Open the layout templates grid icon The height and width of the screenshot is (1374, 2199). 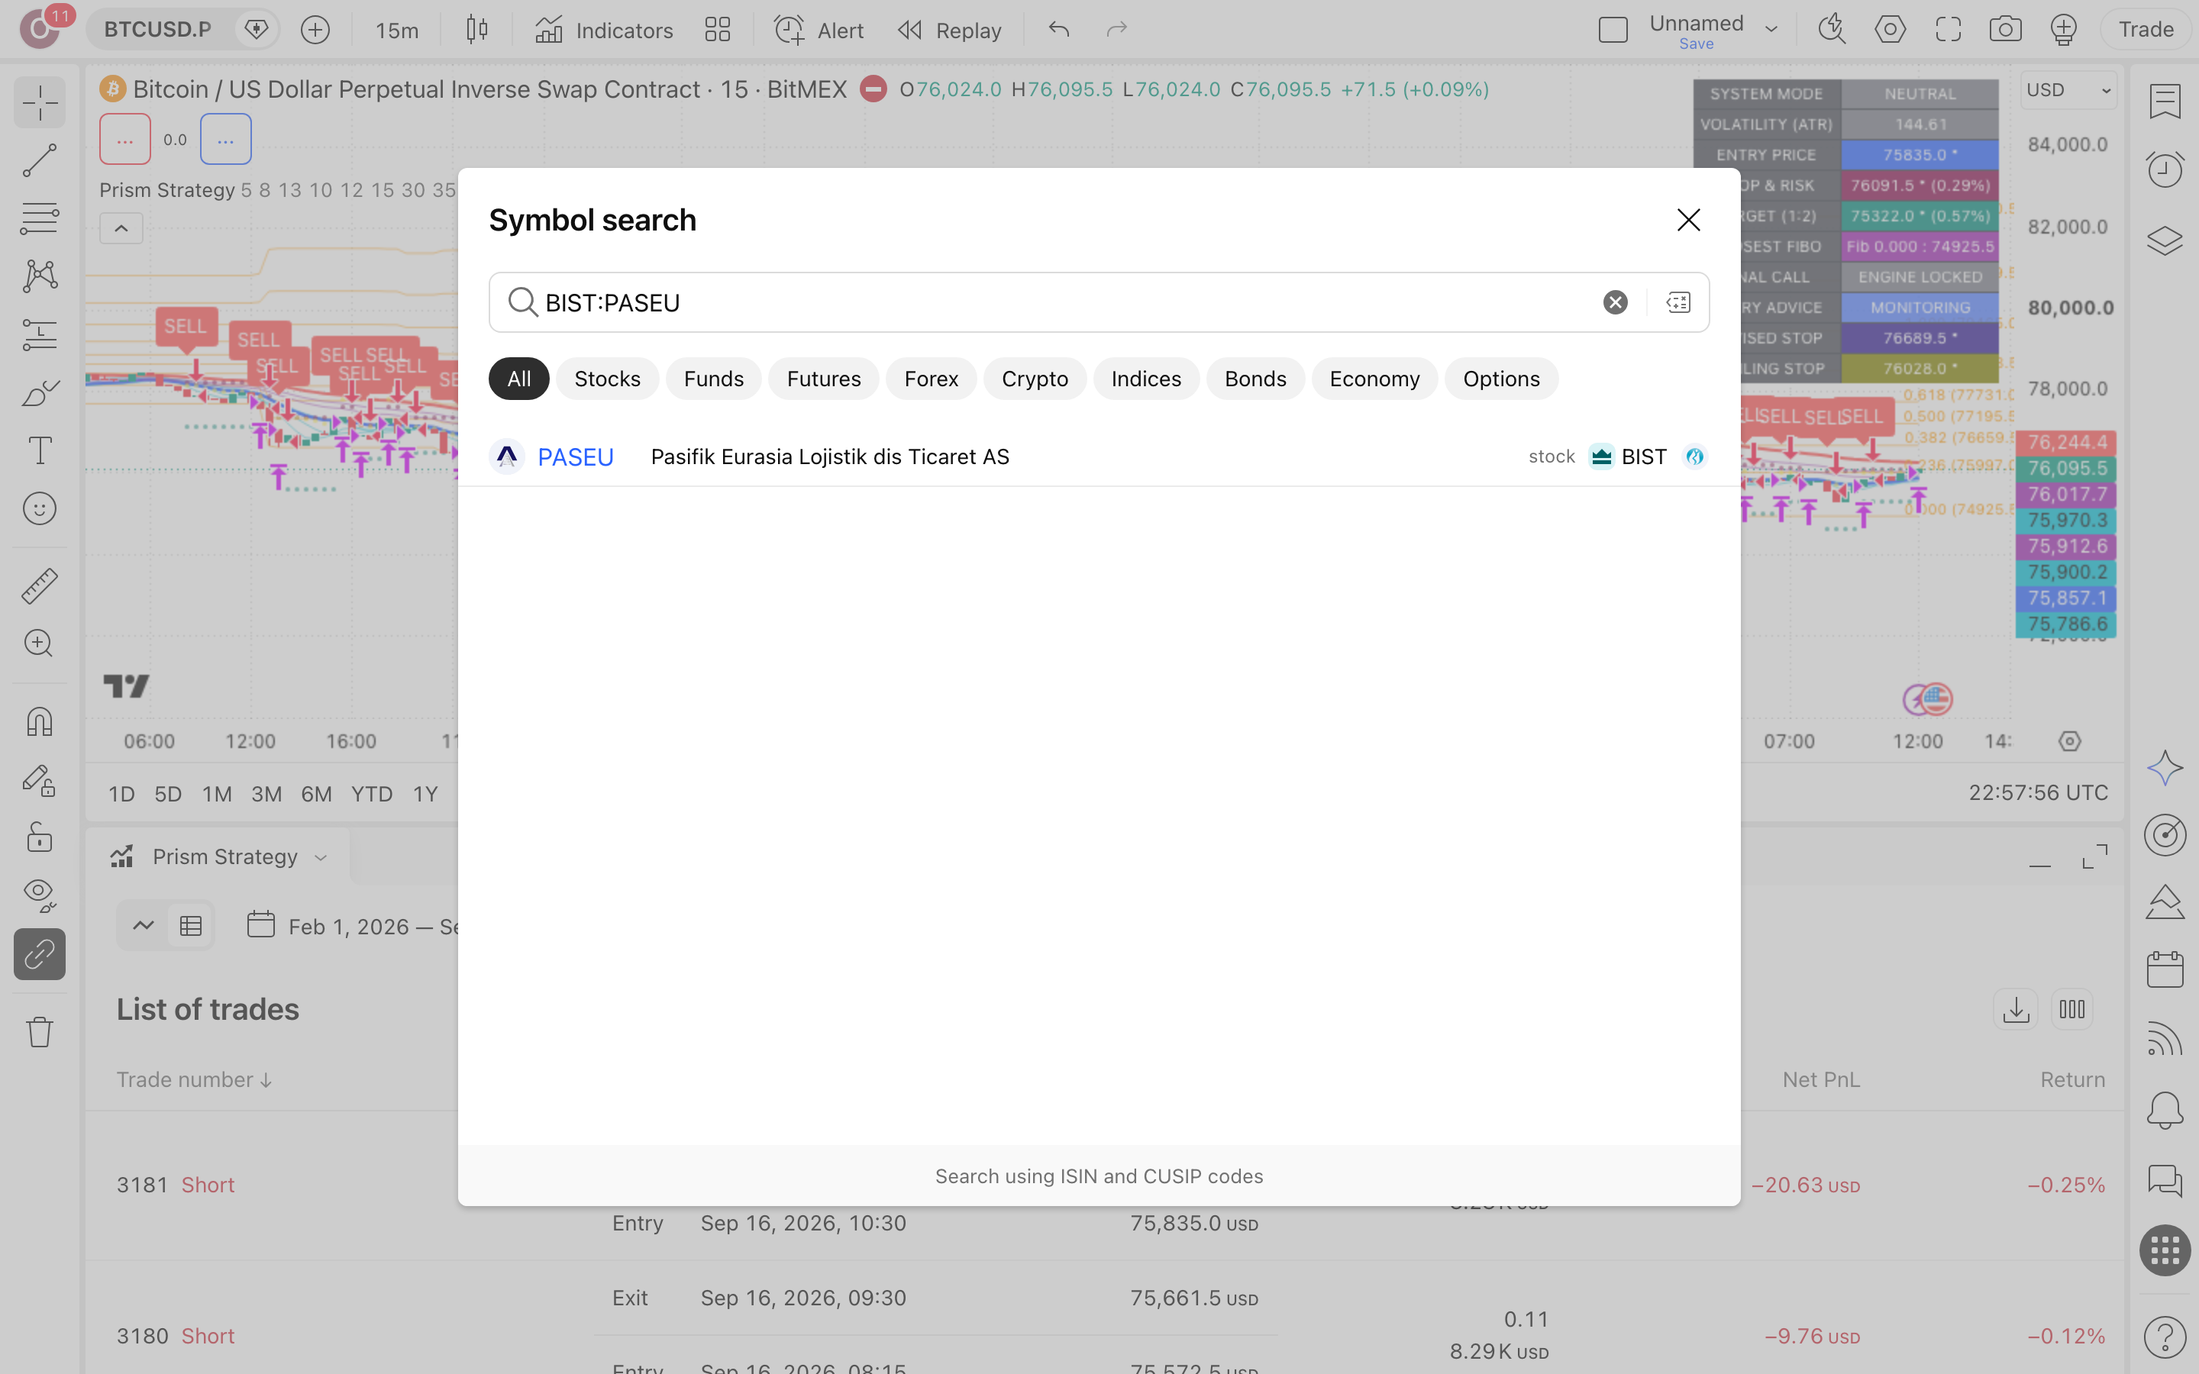(x=717, y=30)
